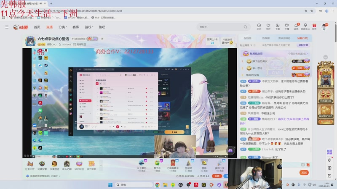This screenshot has width=337, height=189.
Task: Open File Explorer from the taskbar
Action: pos(165,185)
